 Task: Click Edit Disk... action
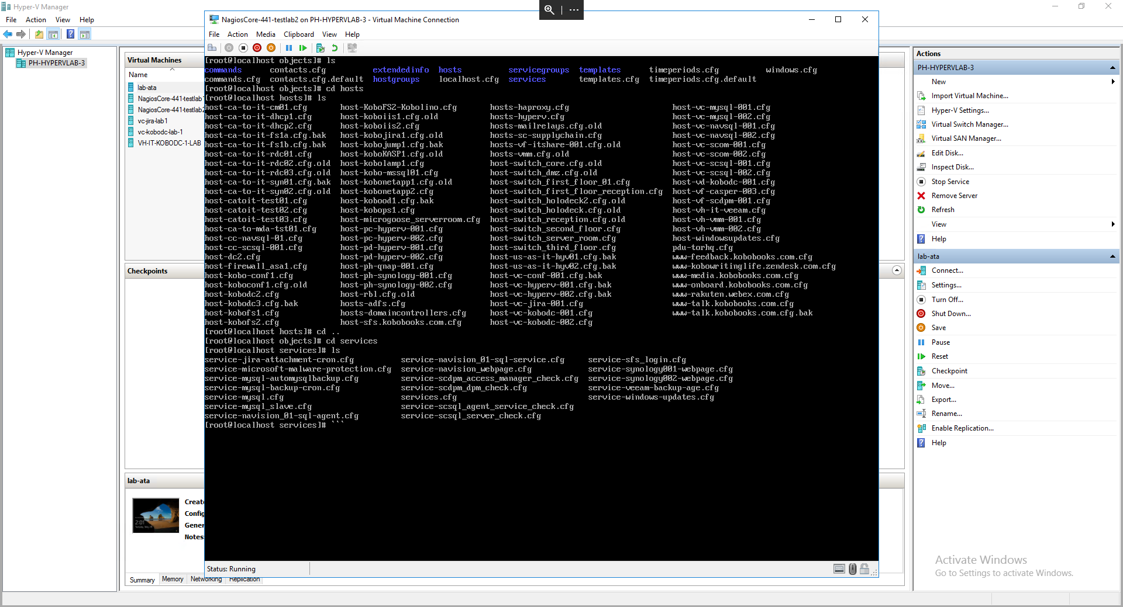tap(948, 153)
